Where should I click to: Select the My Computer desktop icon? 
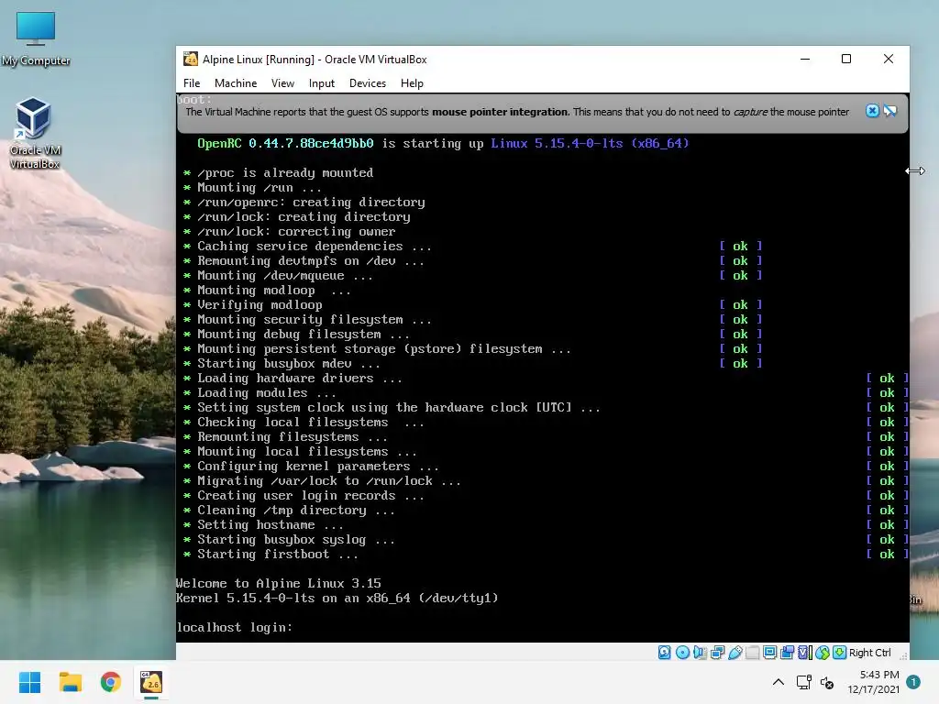coord(36,38)
